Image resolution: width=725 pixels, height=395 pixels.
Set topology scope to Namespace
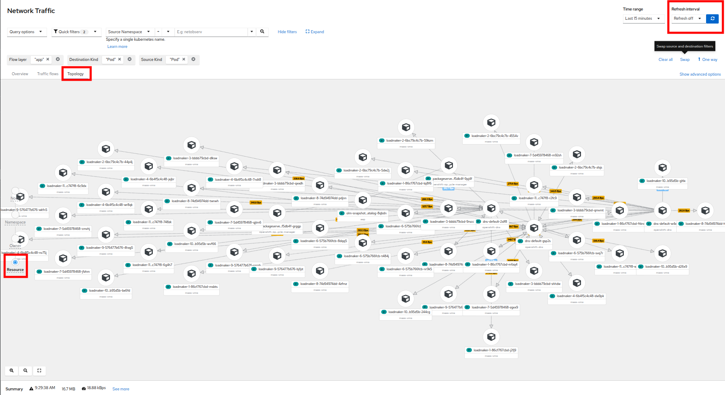click(15, 215)
